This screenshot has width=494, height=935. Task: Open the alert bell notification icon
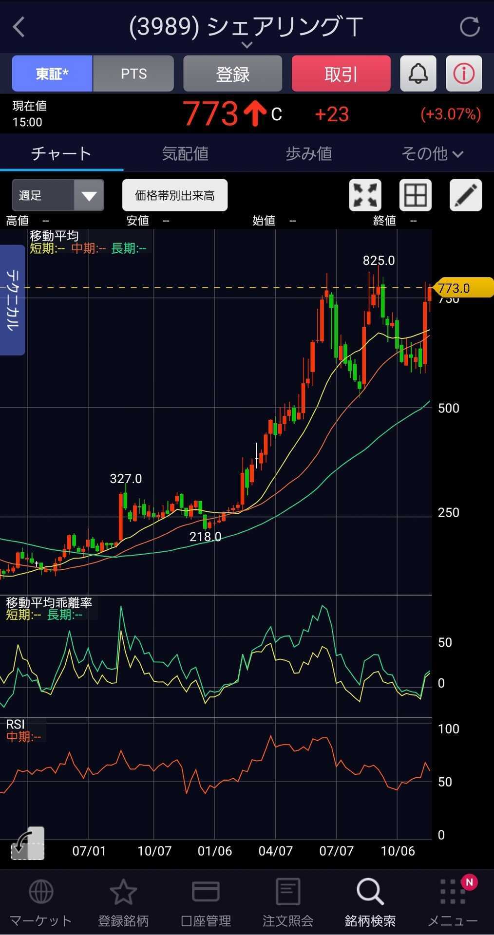pos(418,74)
